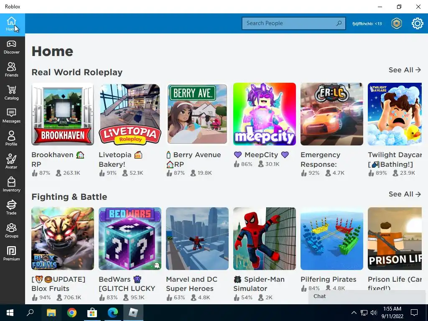This screenshot has width=428, height=321.
Task: Open Google Chrome from the taskbar
Action: click(x=71, y=313)
